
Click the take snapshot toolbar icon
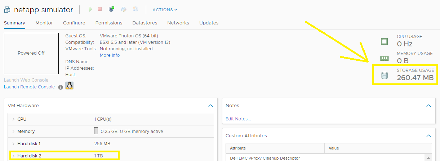tap(135, 9)
